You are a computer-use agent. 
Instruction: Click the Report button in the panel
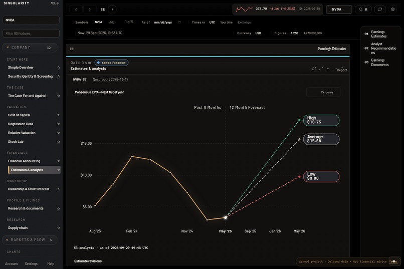[342, 69]
